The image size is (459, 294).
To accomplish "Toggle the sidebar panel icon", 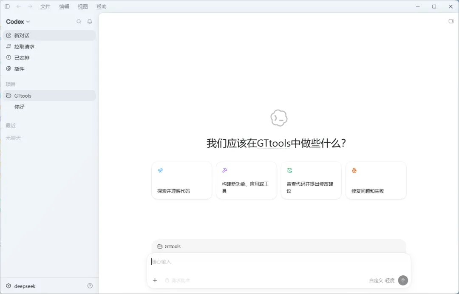I will click(x=7, y=6).
